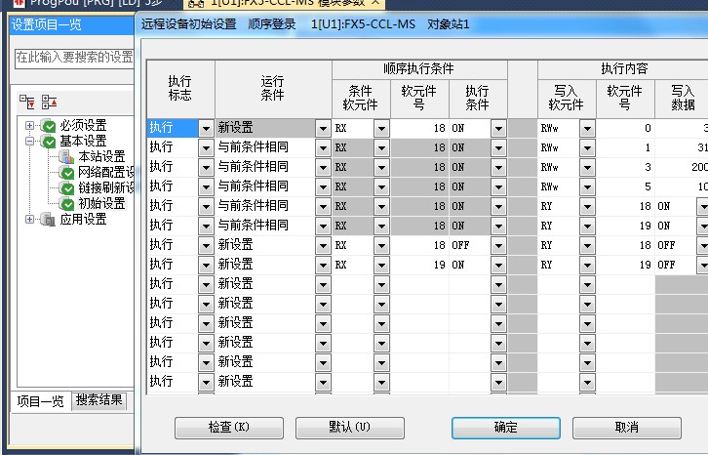Expand the 必须设置 tree node
Screen dimensions: 708x455
pyautogui.click(x=30, y=126)
